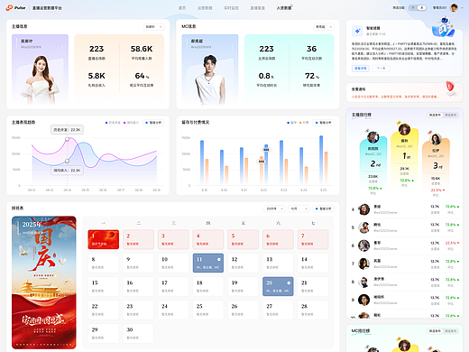Toggle the purple legend series in the host trend chart

(131, 123)
